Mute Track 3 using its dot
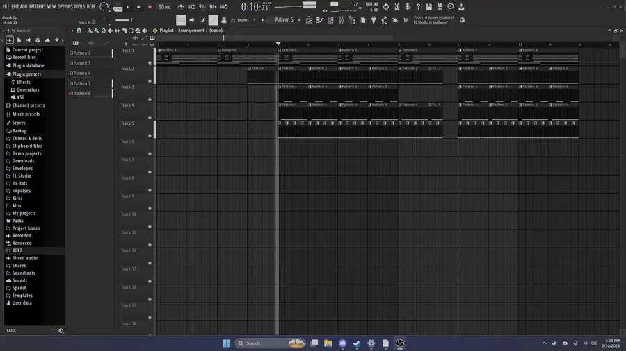The width and height of the screenshot is (626, 351). (150, 99)
